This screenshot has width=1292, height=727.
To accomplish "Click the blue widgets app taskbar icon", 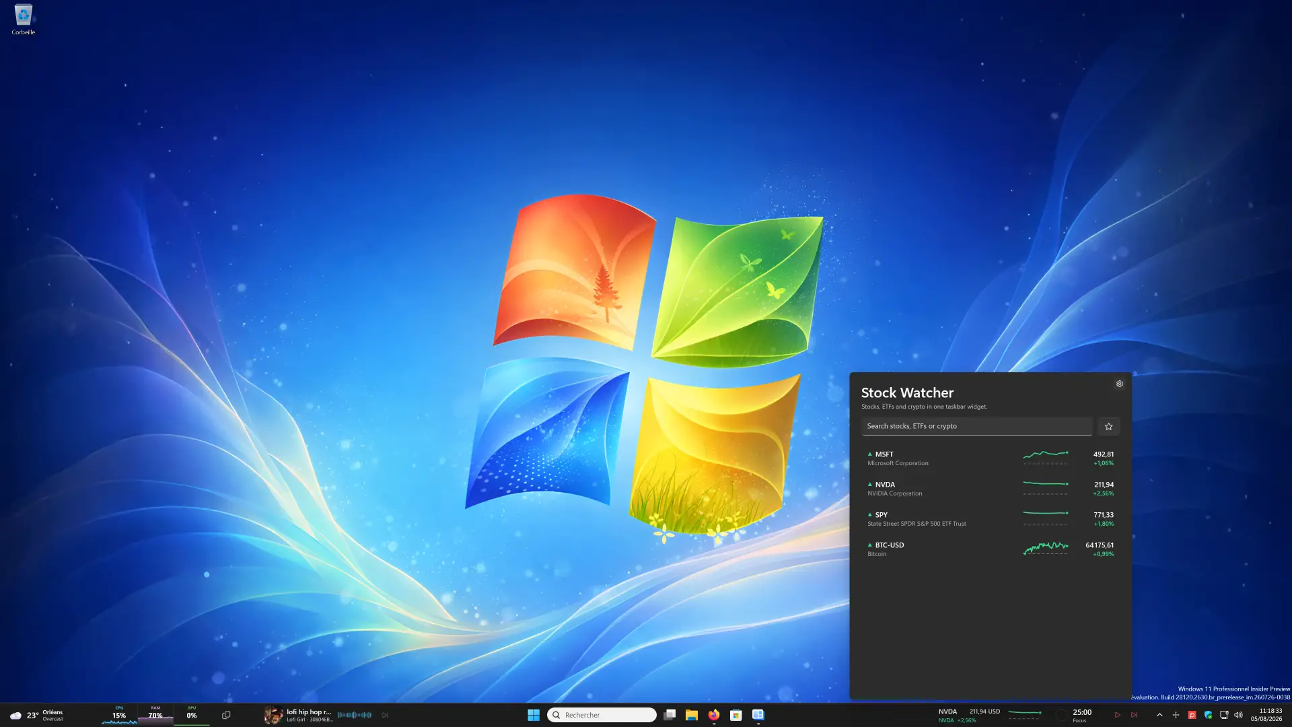I will point(758,715).
